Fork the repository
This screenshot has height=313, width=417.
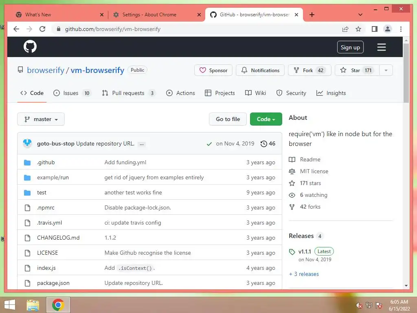309,70
